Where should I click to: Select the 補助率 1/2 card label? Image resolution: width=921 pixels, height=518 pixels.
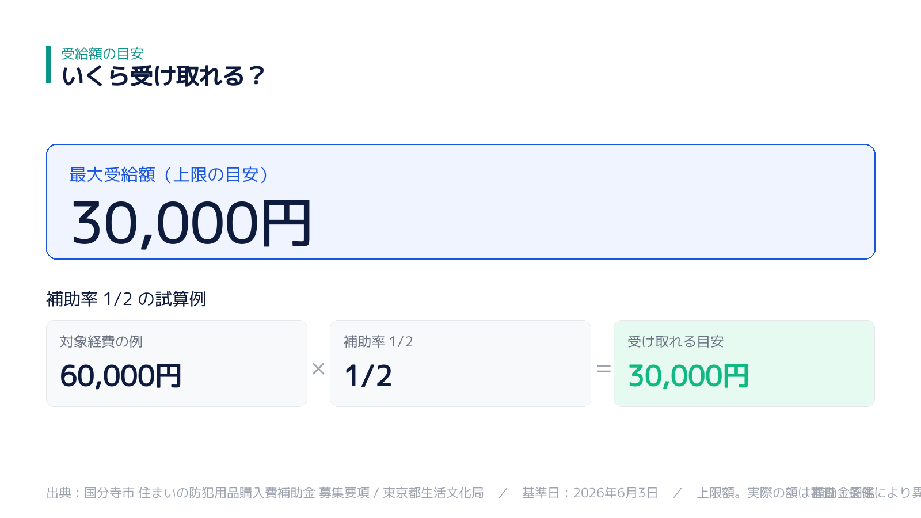378,342
